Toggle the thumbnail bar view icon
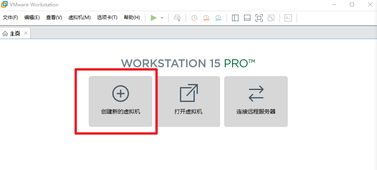This screenshot has width=377, height=170. point(247,18)
